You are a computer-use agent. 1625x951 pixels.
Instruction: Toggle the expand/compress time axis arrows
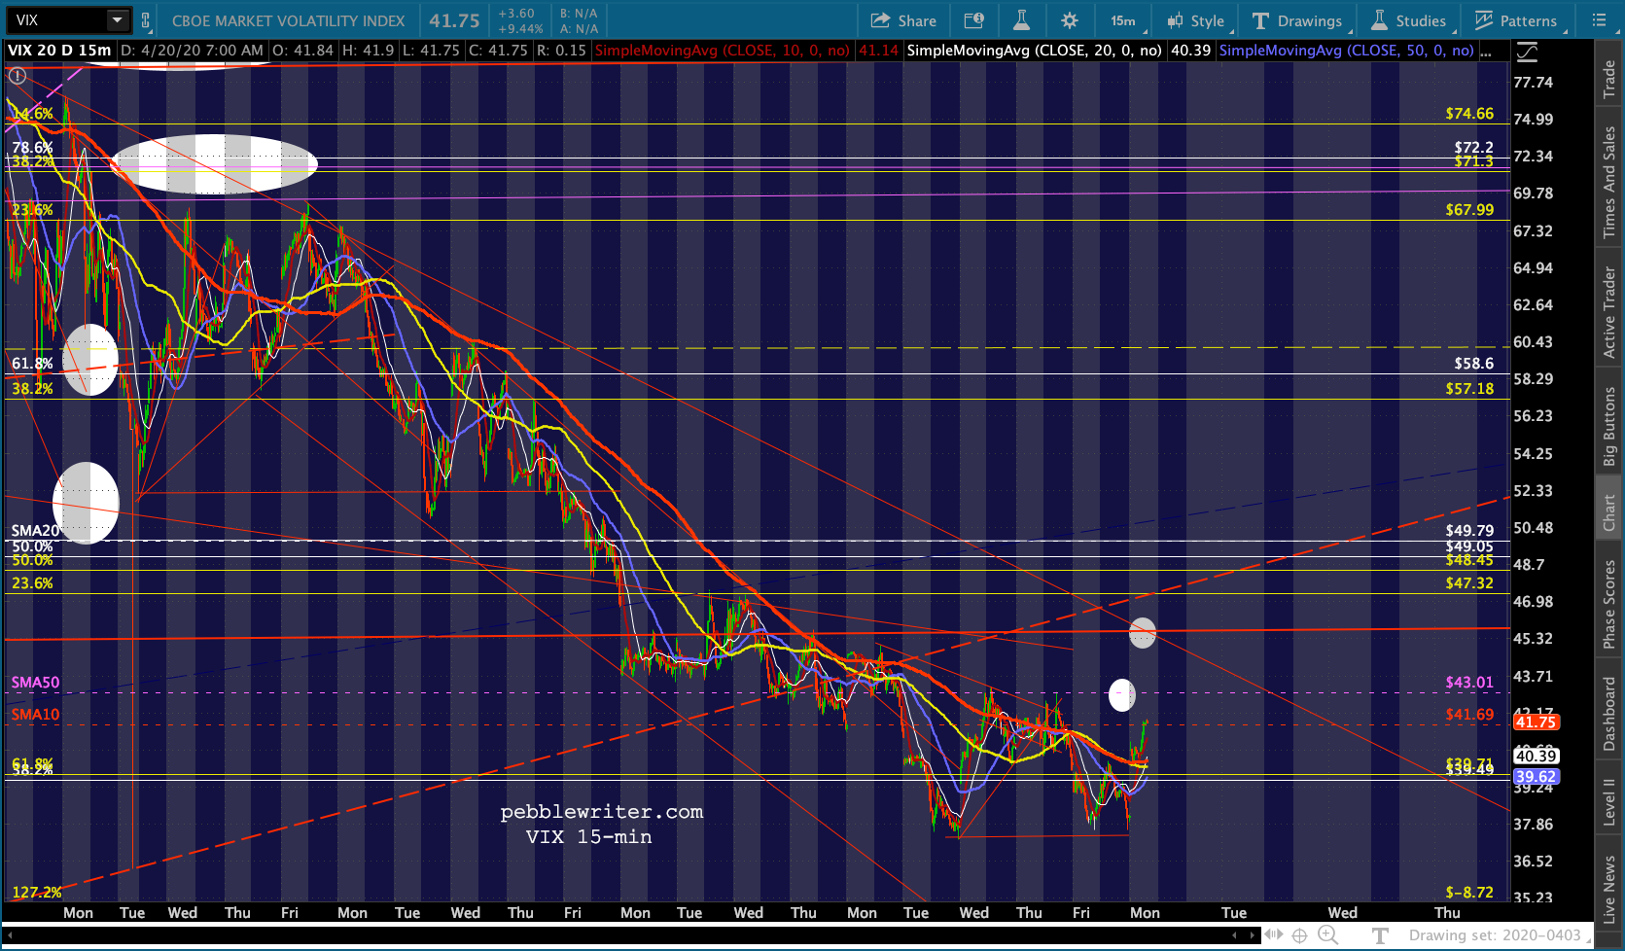point(1273,935)
